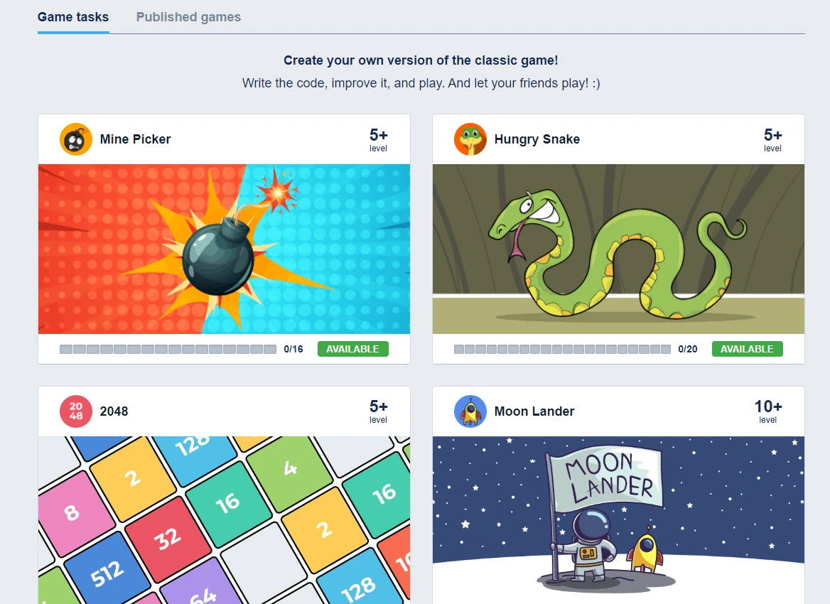Click the Hungry Snake 0/20 progress bar
830x604 pixels.
click(x=561, y=349)
